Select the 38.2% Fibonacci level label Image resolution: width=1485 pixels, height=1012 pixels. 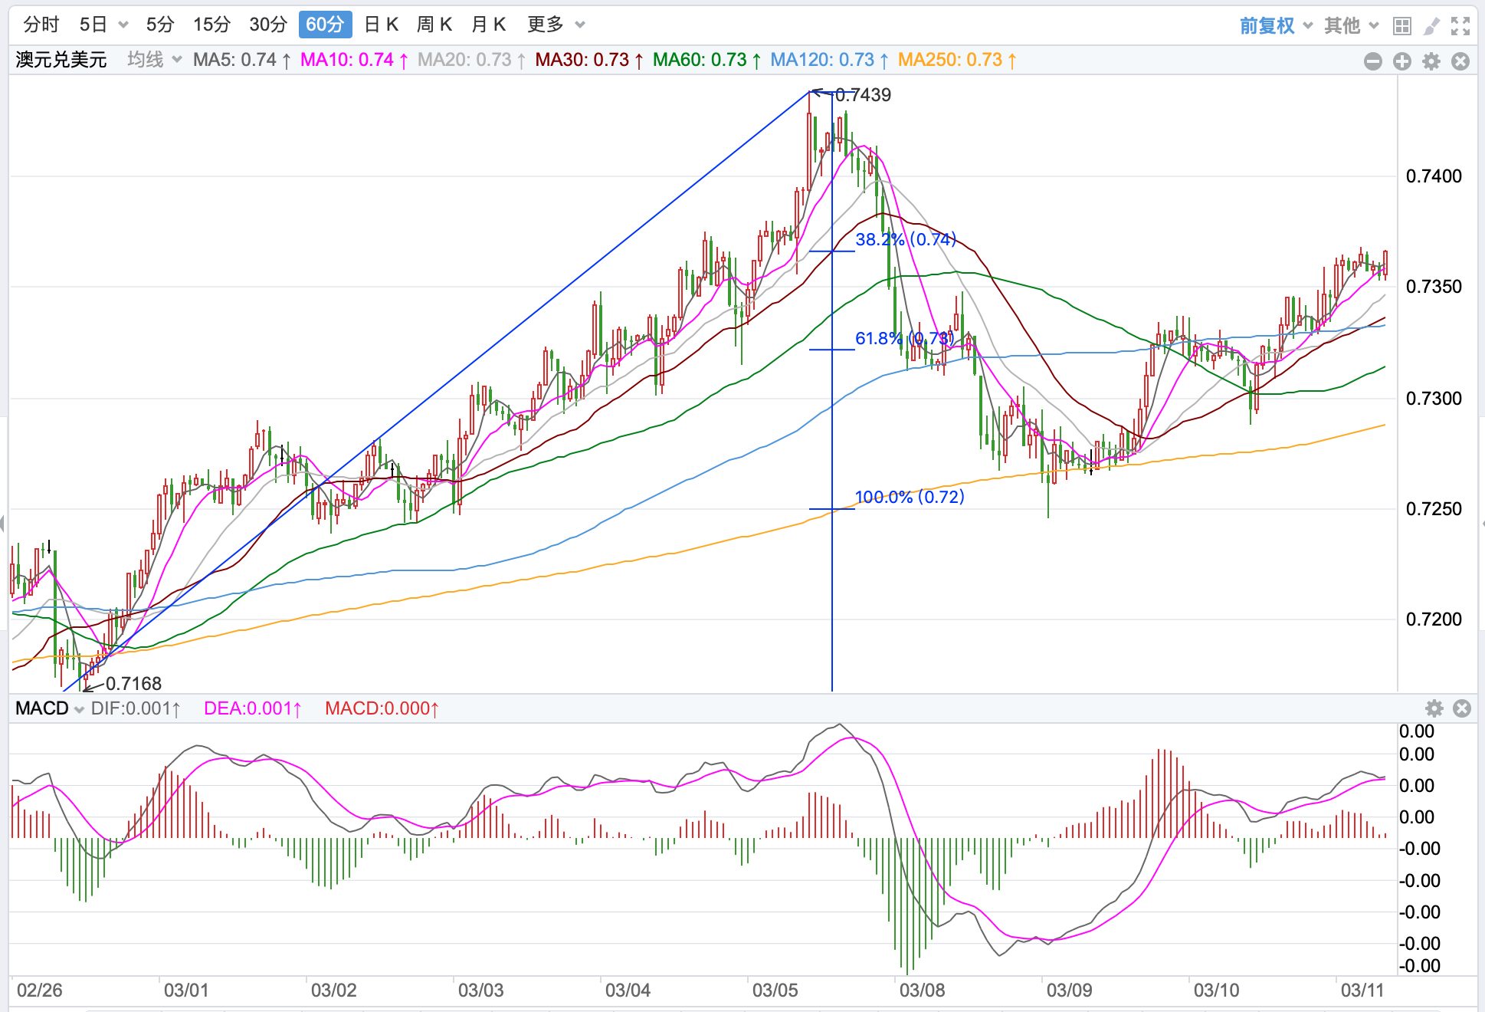coord(906,239)
